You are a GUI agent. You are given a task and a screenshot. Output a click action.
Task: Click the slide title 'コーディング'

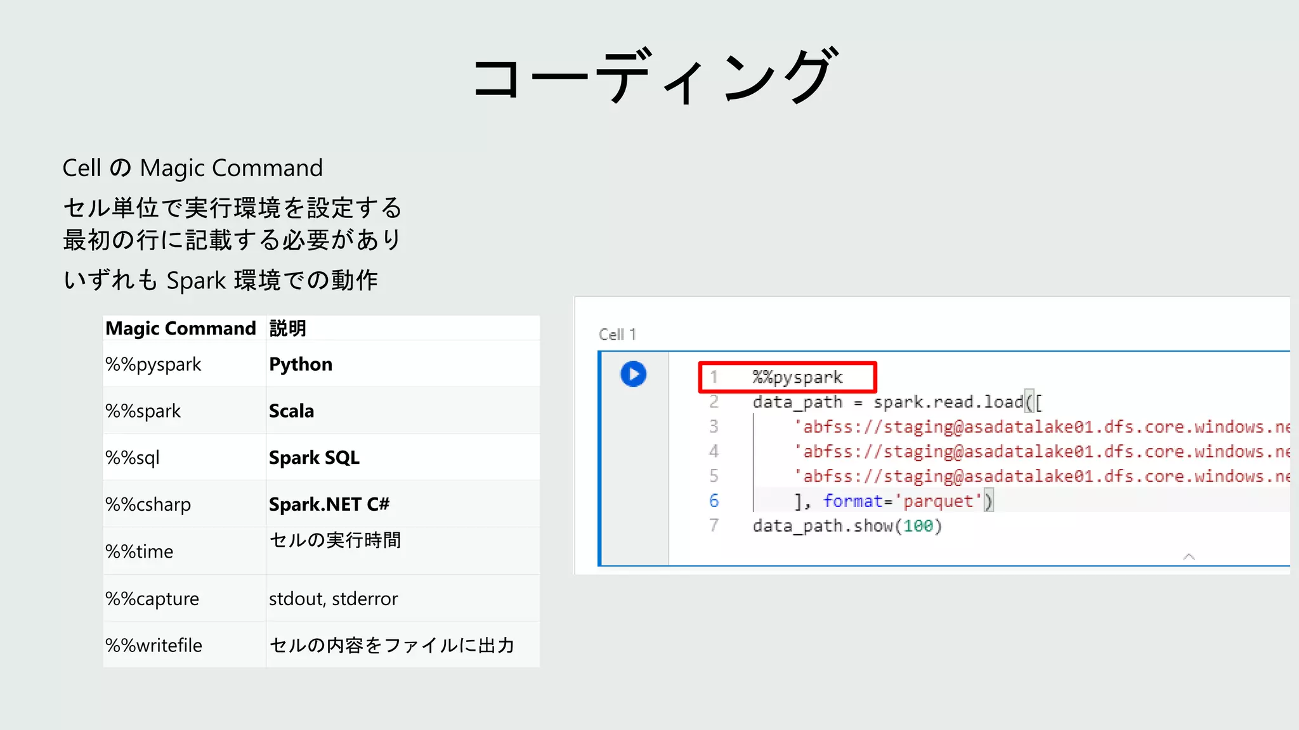pyautogui.click(x=655, y=75)
